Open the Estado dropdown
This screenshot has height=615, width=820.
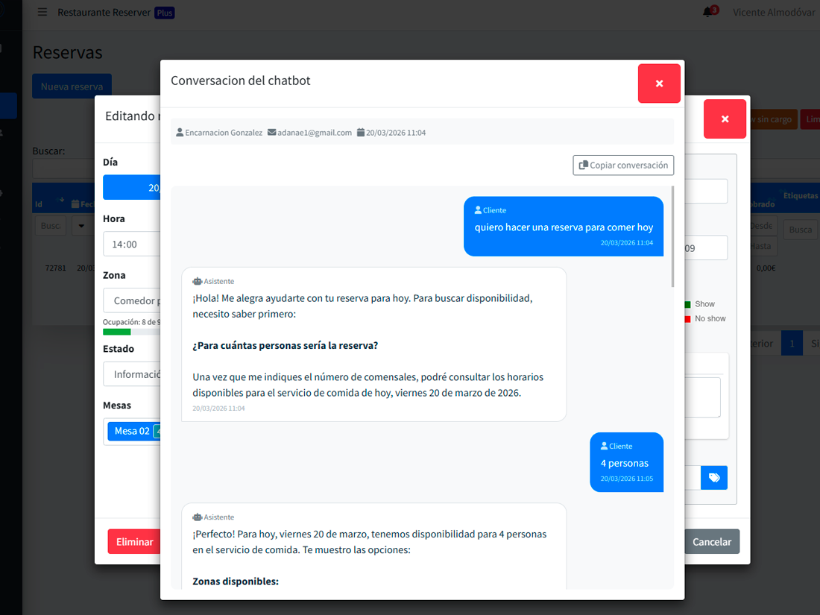pos(132,374)
